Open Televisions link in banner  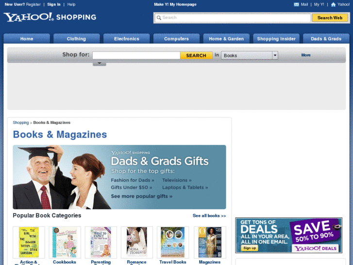[177, 180]
